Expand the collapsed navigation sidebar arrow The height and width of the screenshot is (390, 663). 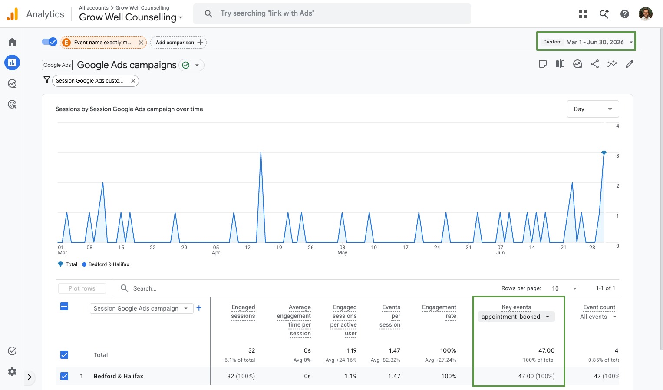click(30, 377)
